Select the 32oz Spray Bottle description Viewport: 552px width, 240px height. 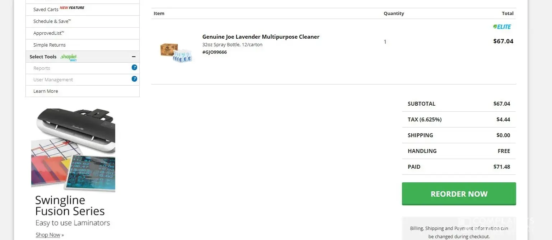tap(232, 45)
